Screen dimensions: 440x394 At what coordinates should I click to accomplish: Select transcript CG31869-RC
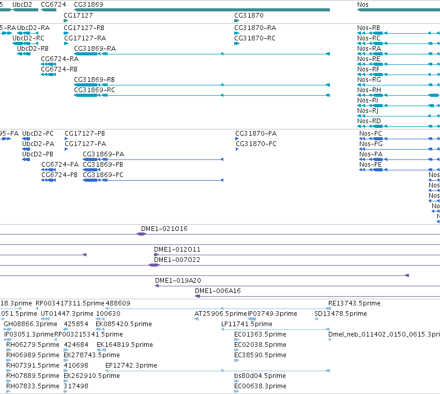click(x=94, y=90)
